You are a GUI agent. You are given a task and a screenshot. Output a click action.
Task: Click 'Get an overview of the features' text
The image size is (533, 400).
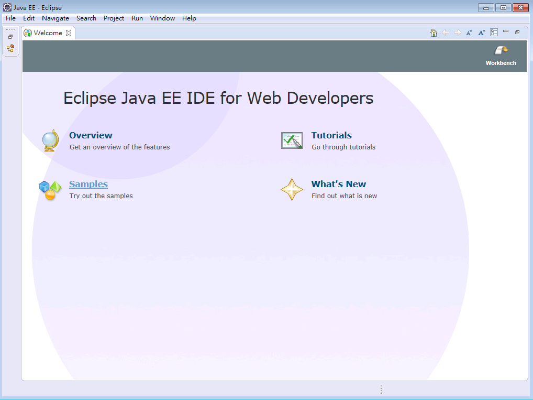pyautogui.click(x=120, y=147)
